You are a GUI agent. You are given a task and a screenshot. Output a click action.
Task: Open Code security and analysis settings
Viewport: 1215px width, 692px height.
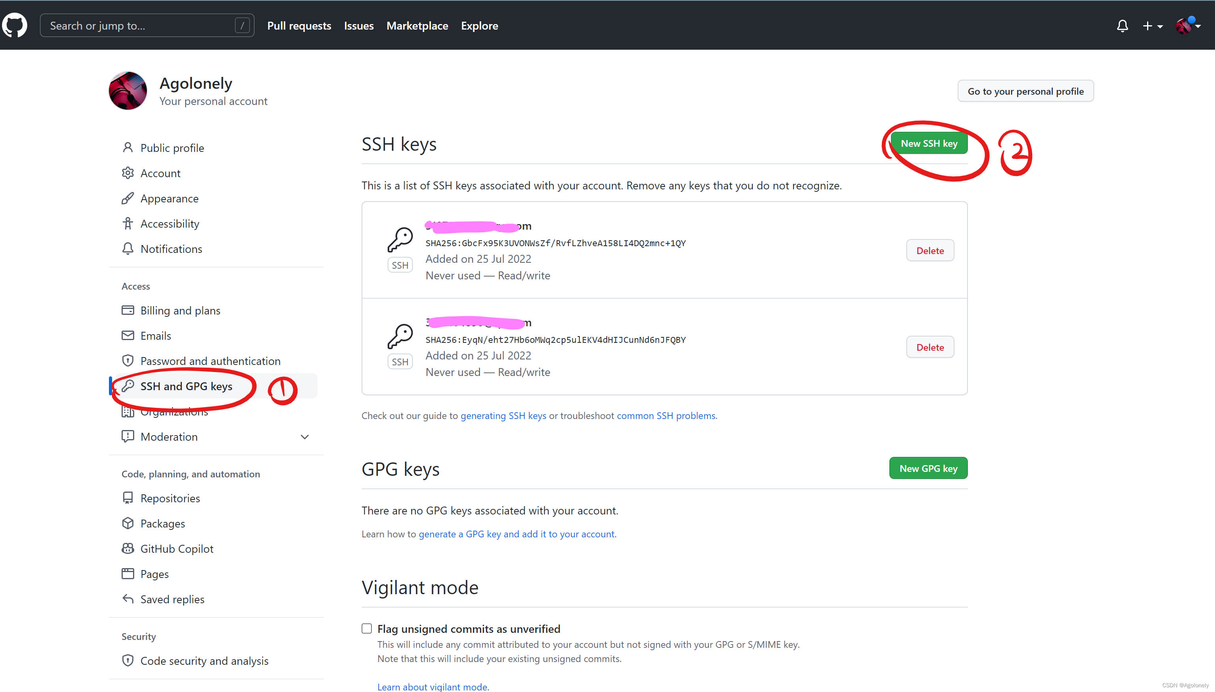pyautogui.click(x=204, y=660)
